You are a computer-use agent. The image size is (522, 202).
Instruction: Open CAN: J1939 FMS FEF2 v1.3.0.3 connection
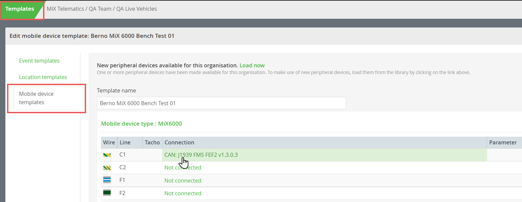(x=201, y=155)
